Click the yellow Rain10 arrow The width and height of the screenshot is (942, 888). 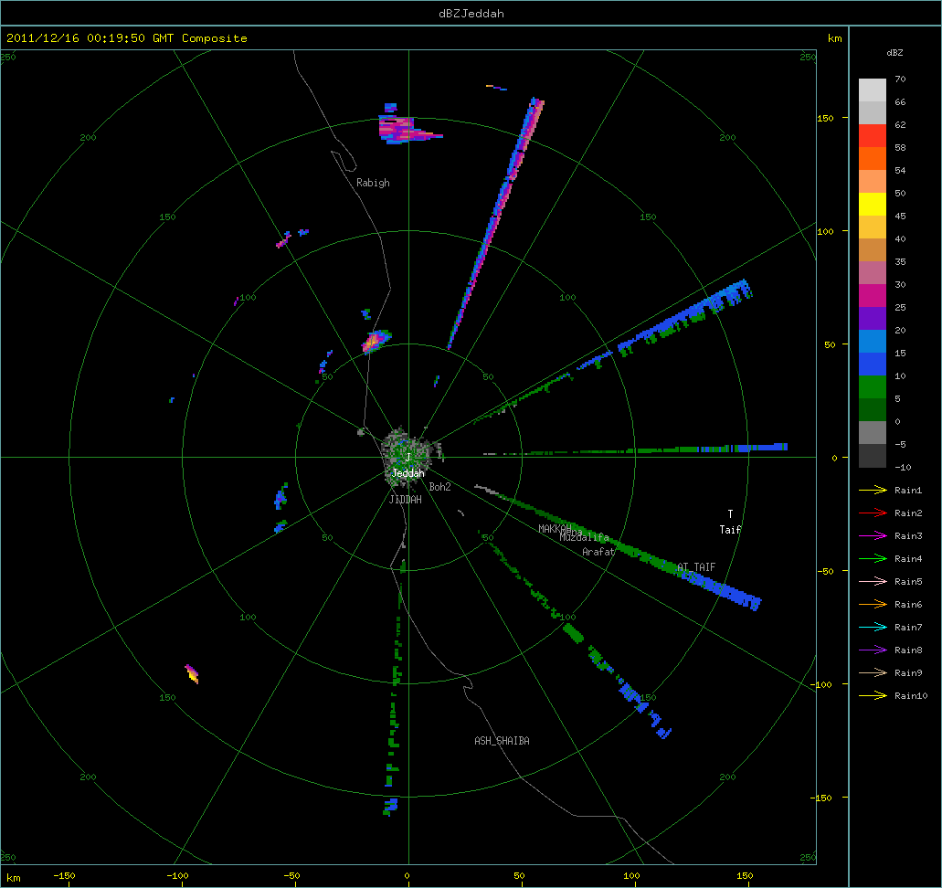873,696
